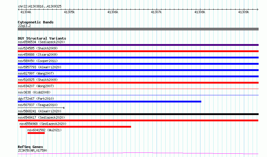Click the 41309k ruler tick label
This screenshot has height=157, width=267.
(x=244, y=12)
